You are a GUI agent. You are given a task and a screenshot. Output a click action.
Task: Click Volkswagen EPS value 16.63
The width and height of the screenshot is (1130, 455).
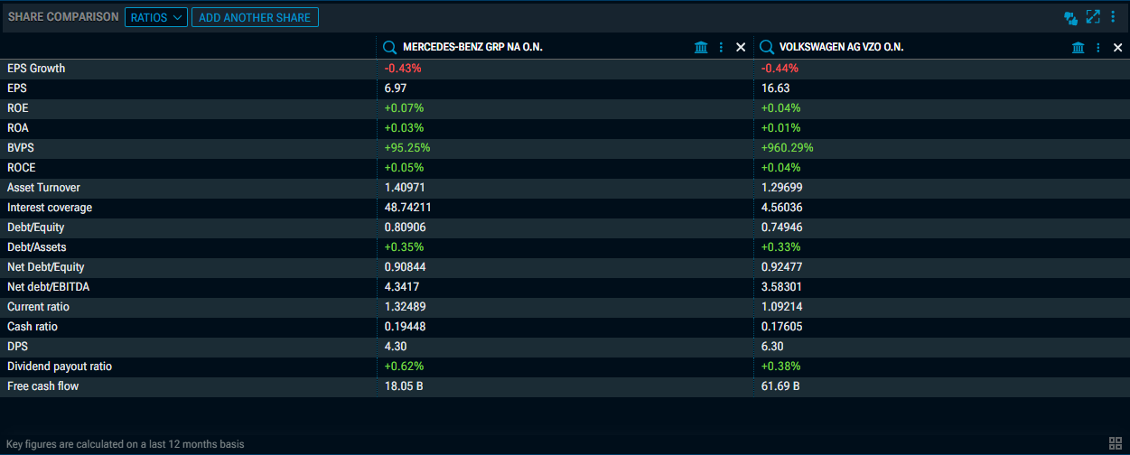point(776,88)
